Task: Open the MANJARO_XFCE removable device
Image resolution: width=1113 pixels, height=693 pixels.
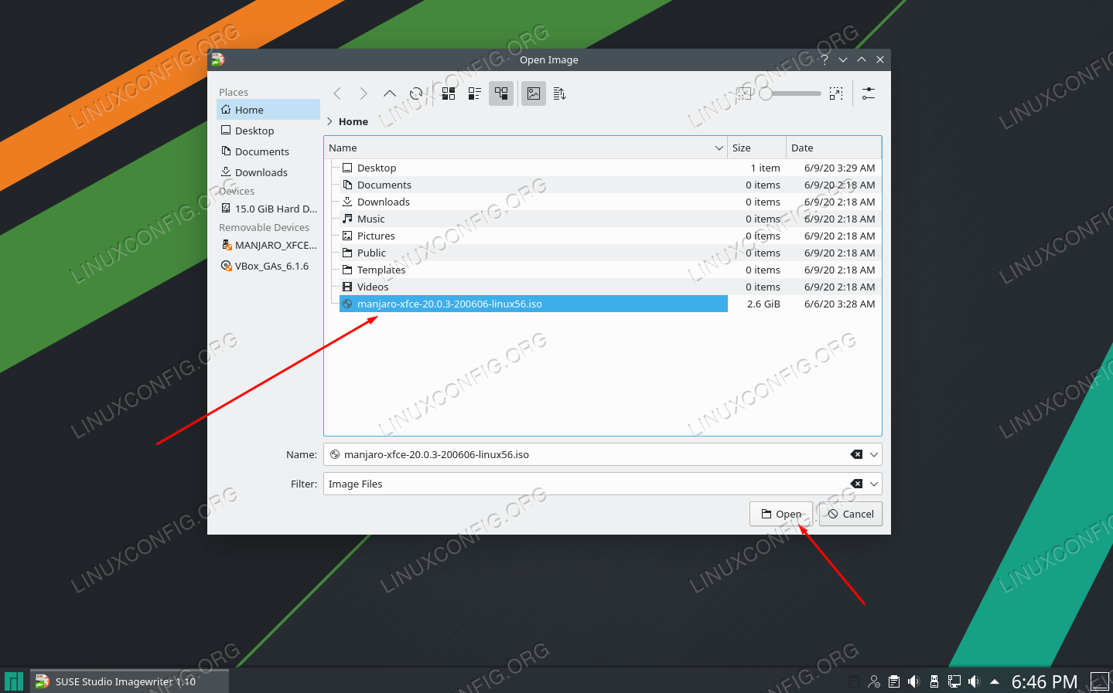Action: click(268, 245)
